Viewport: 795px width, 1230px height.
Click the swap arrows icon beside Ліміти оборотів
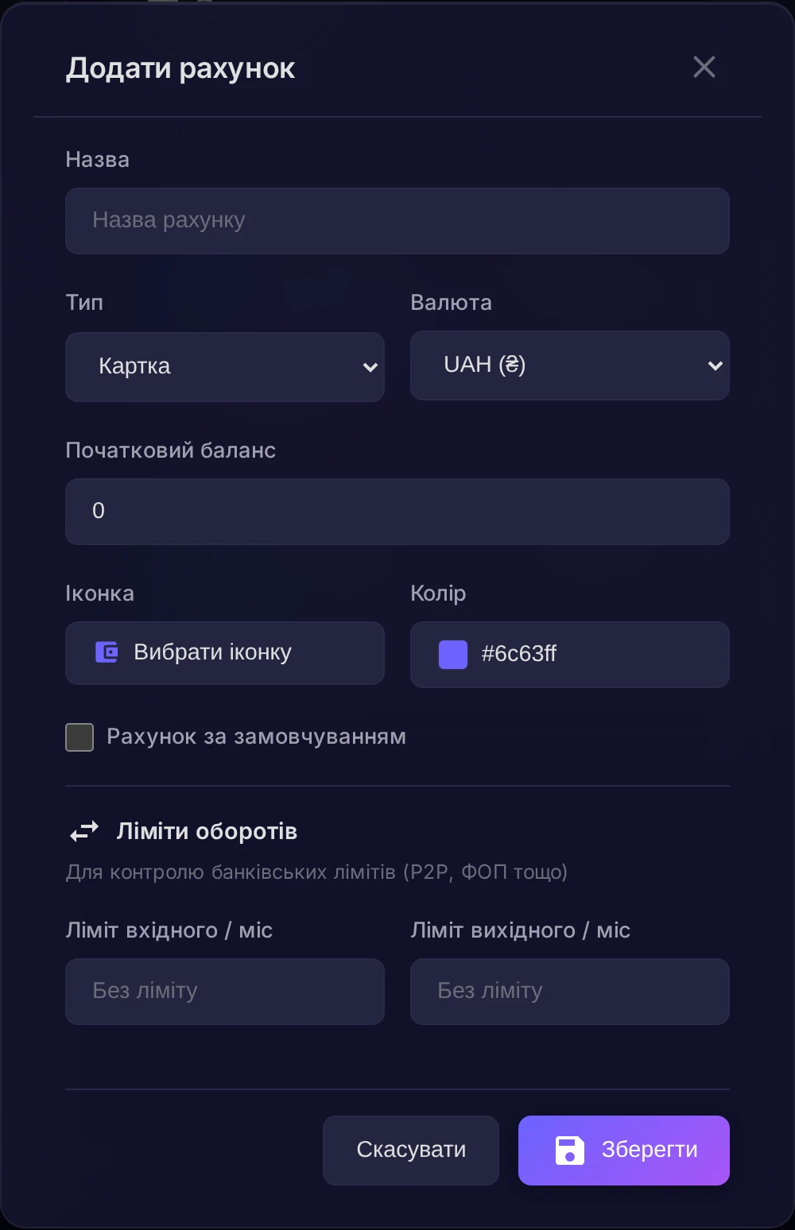click(83, 831)
